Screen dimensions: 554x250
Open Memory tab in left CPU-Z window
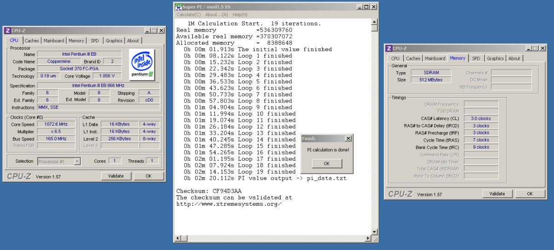point(76,40)
